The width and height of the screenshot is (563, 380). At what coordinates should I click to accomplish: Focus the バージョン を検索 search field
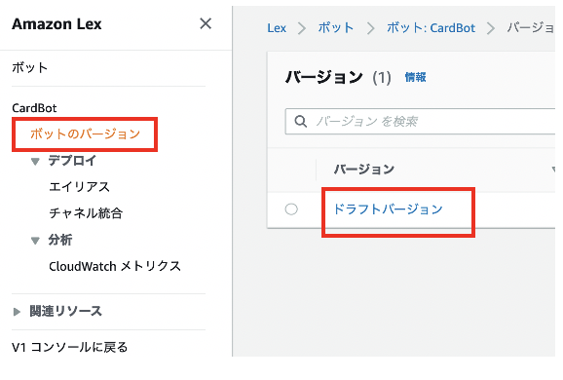point(420,122)
